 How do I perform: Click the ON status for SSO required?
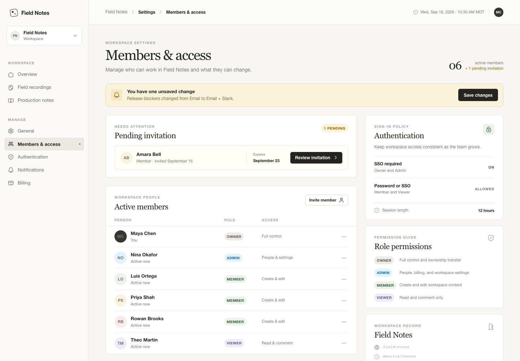point(491,167)
